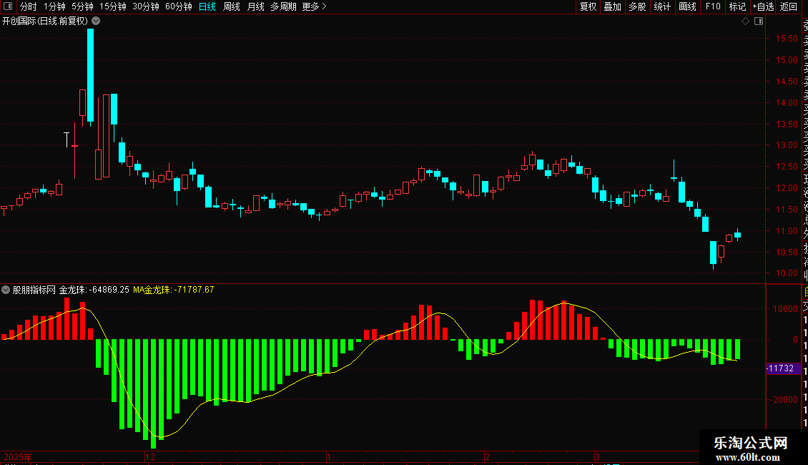This screenshot has height=465, width=808.
Task: Toggle 复权 price adjustment
Action: pyautogui.click(x=588, y=6)
